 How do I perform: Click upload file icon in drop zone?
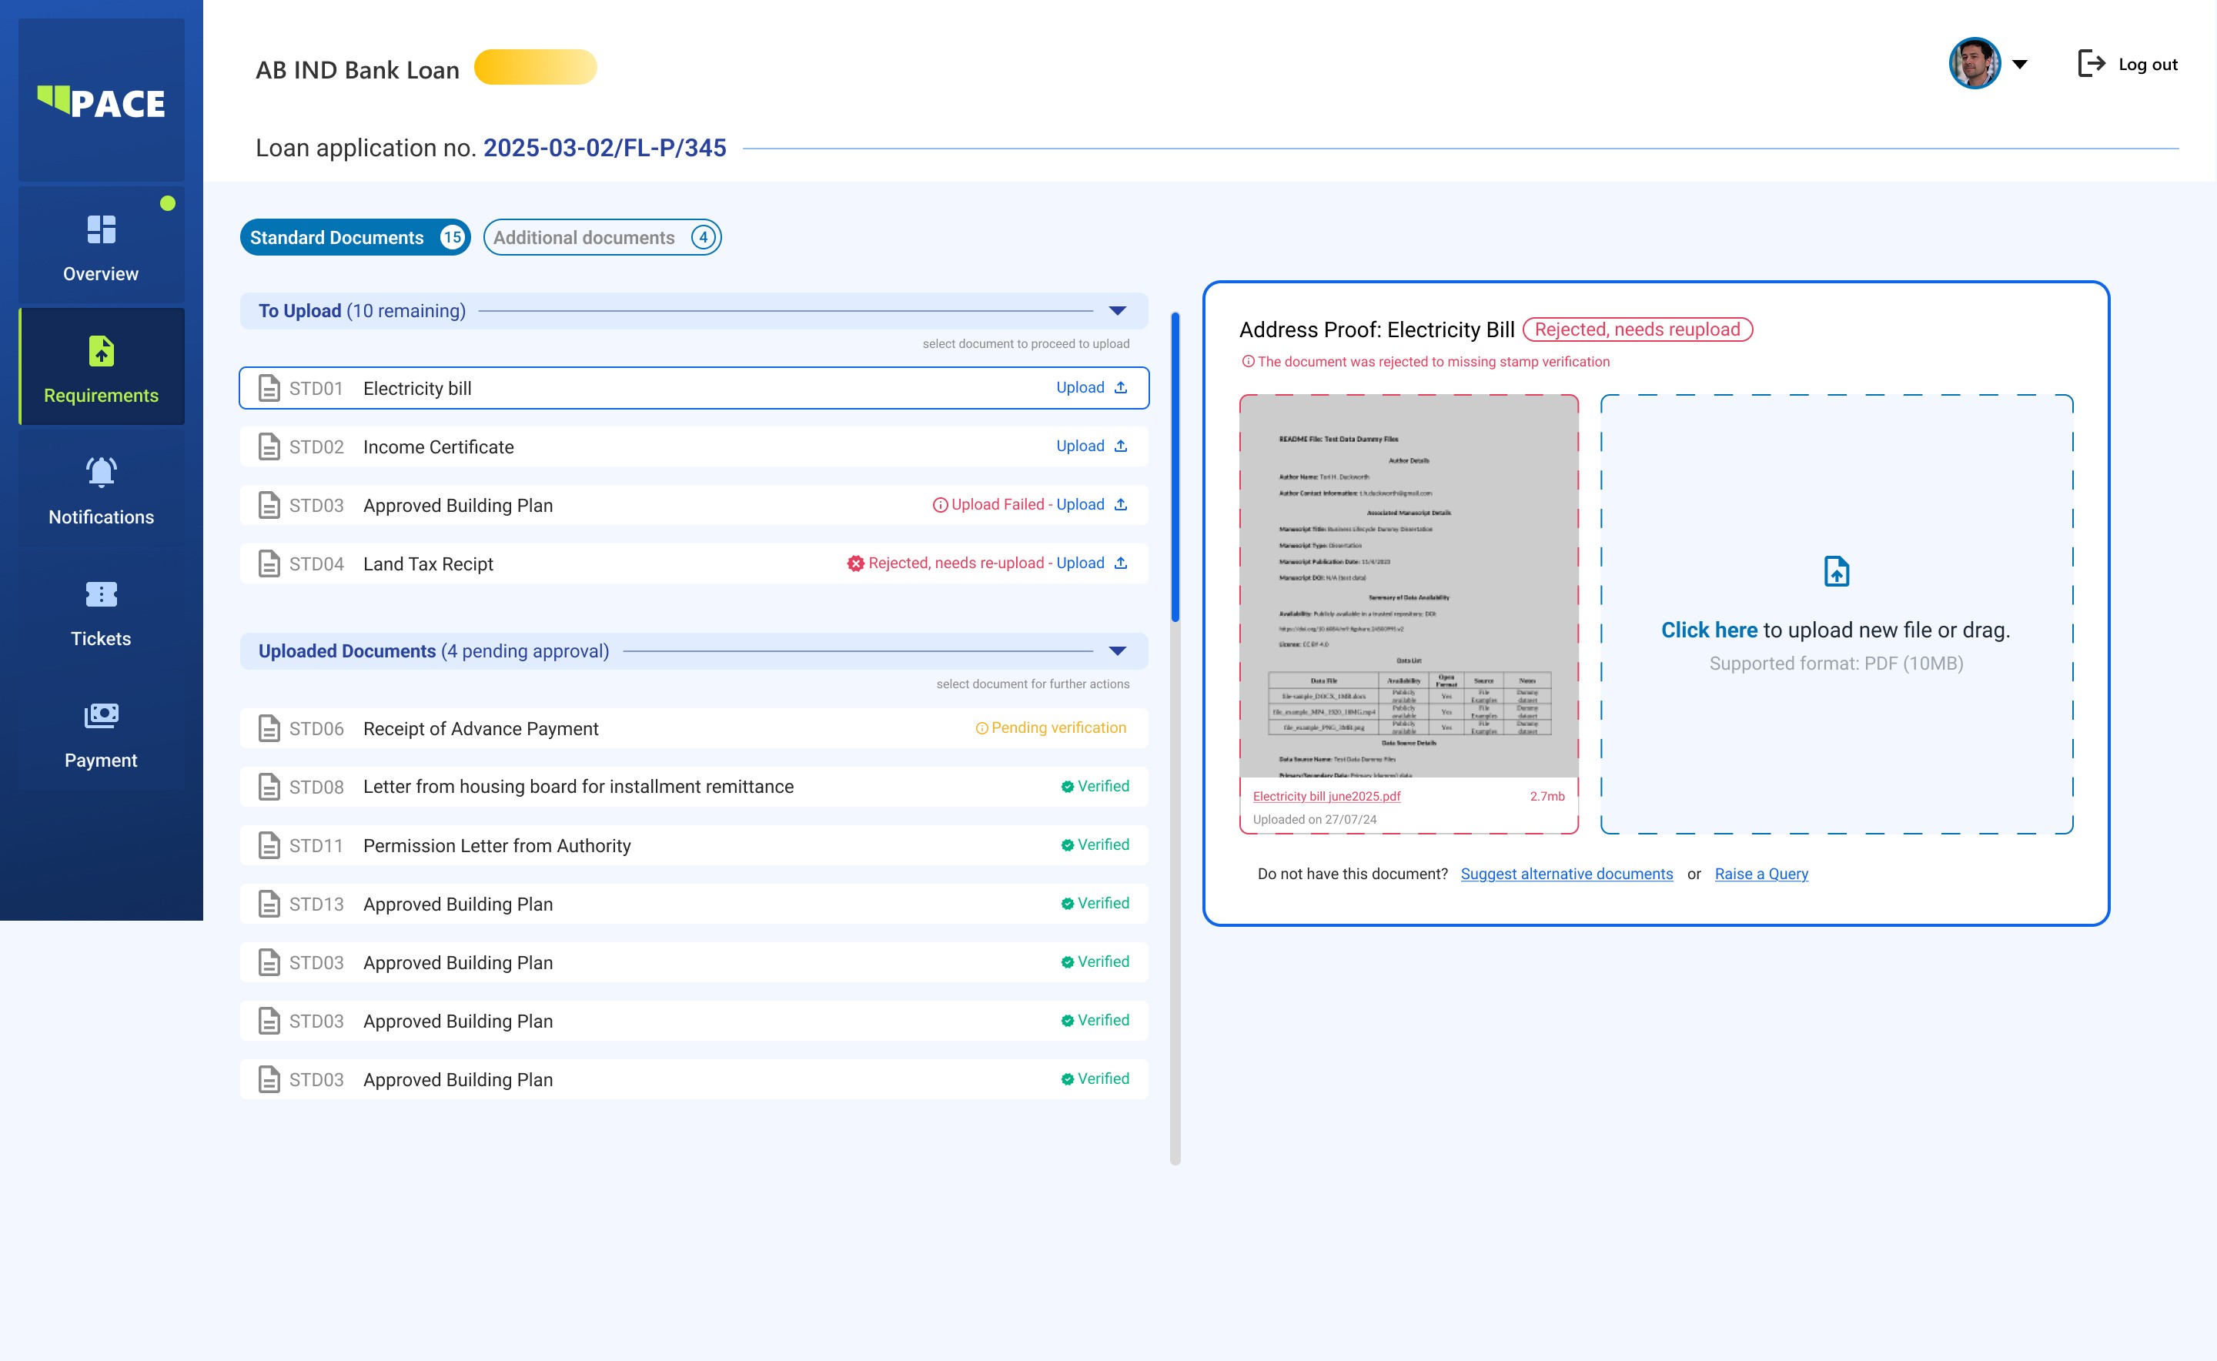1836,572
